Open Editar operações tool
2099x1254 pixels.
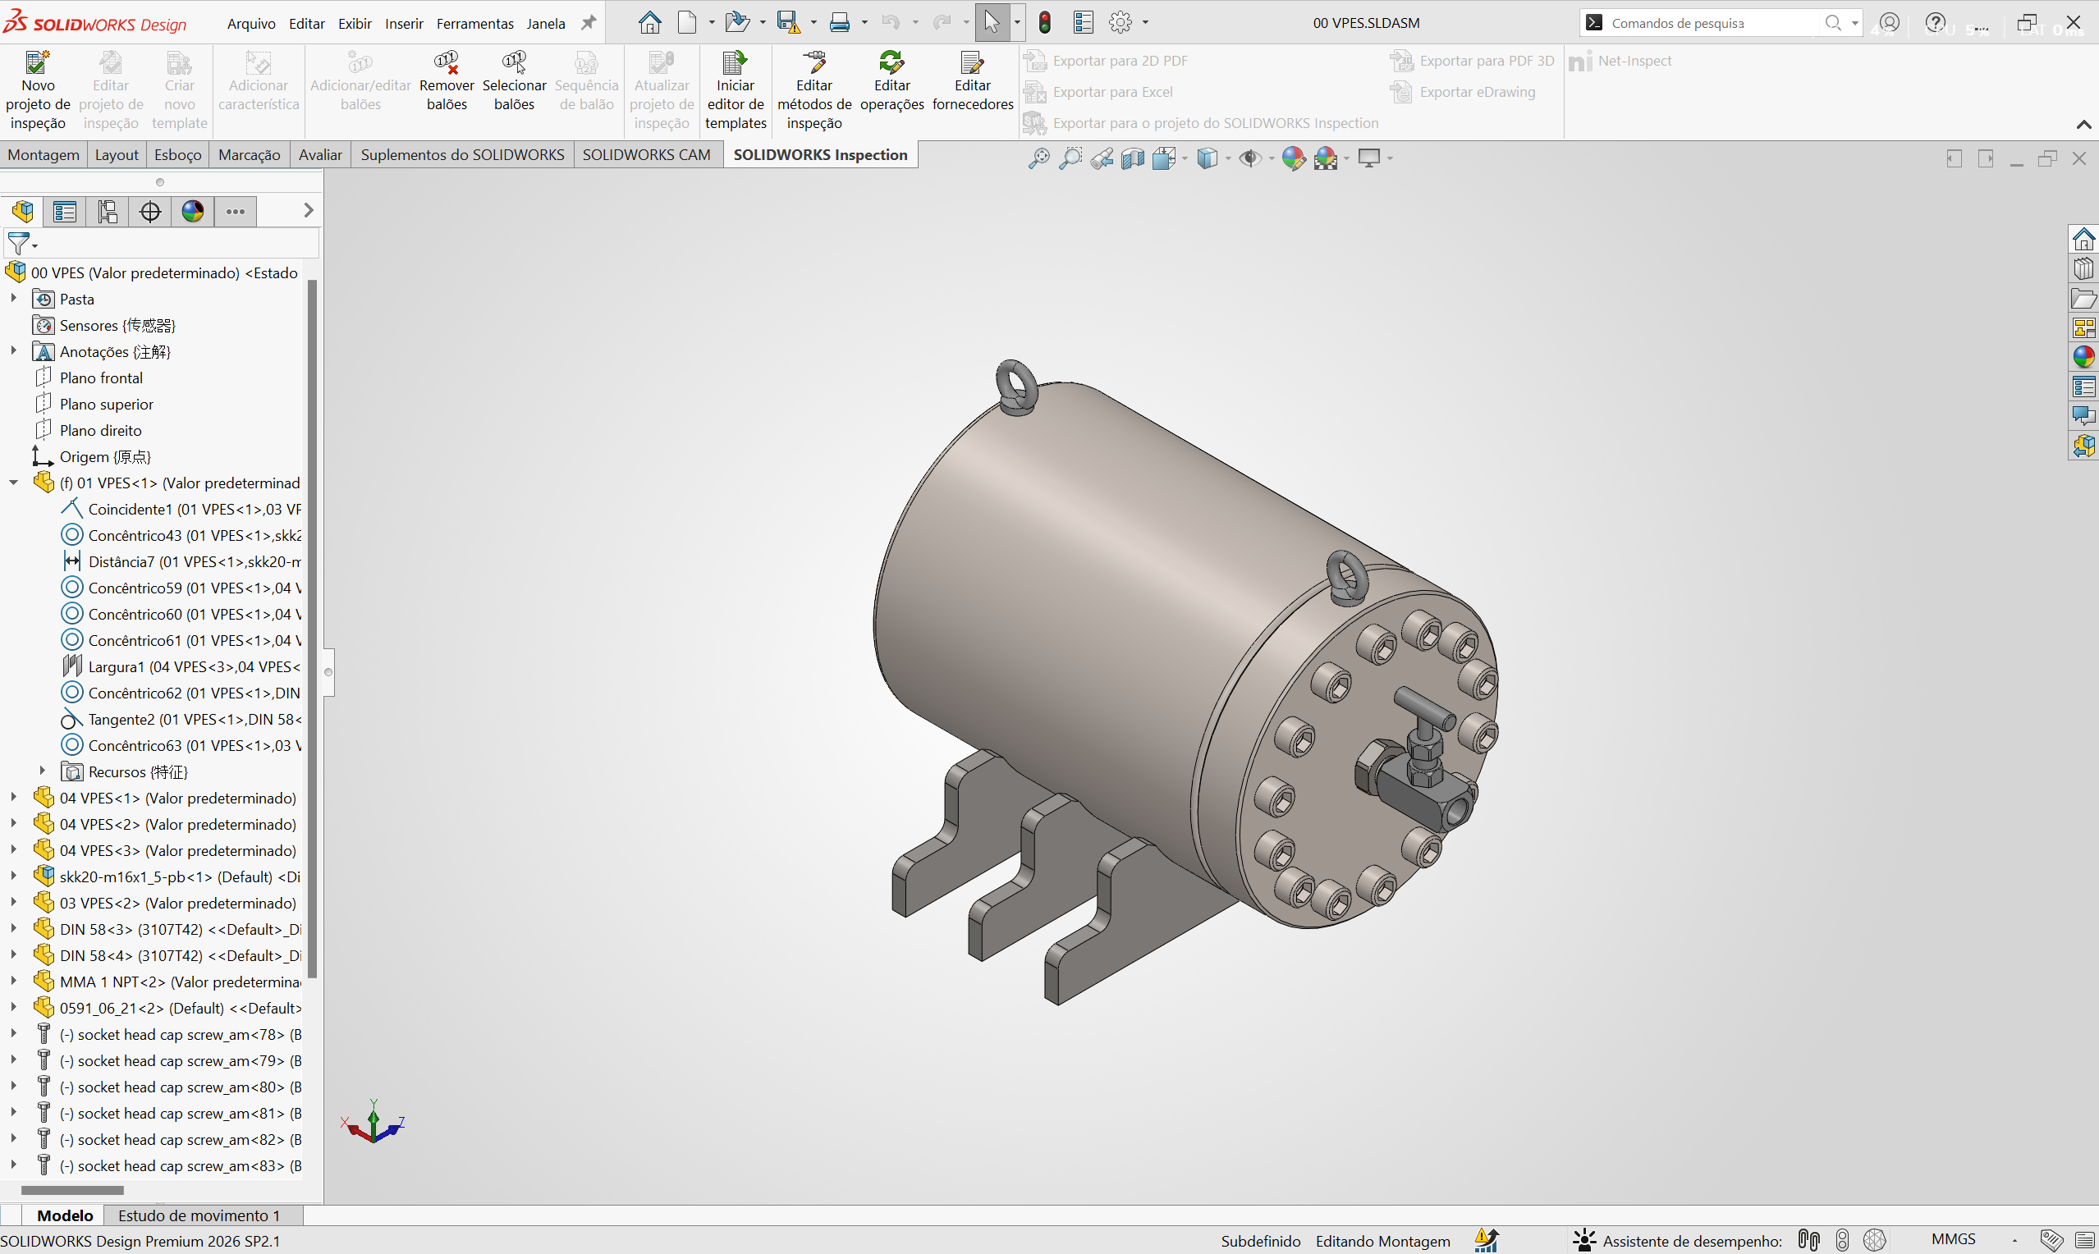click(891, 82)
